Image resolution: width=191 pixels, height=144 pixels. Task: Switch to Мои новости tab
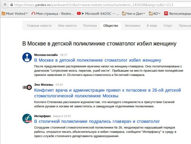(x=67, y=26)
